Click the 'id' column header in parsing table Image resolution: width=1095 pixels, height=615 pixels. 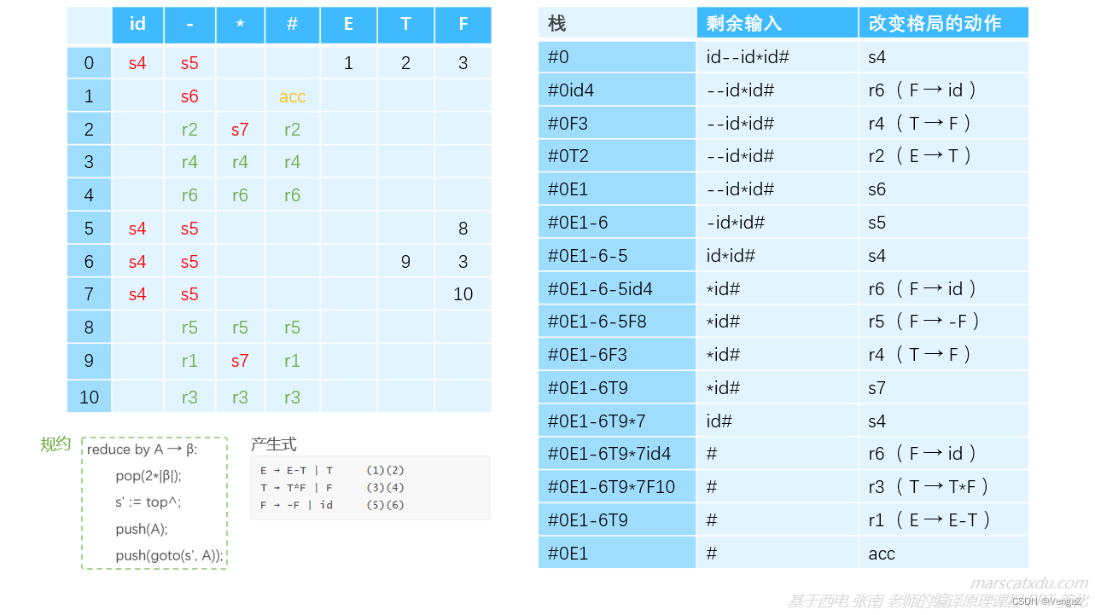pyautogui.click(x=137, y=25)
